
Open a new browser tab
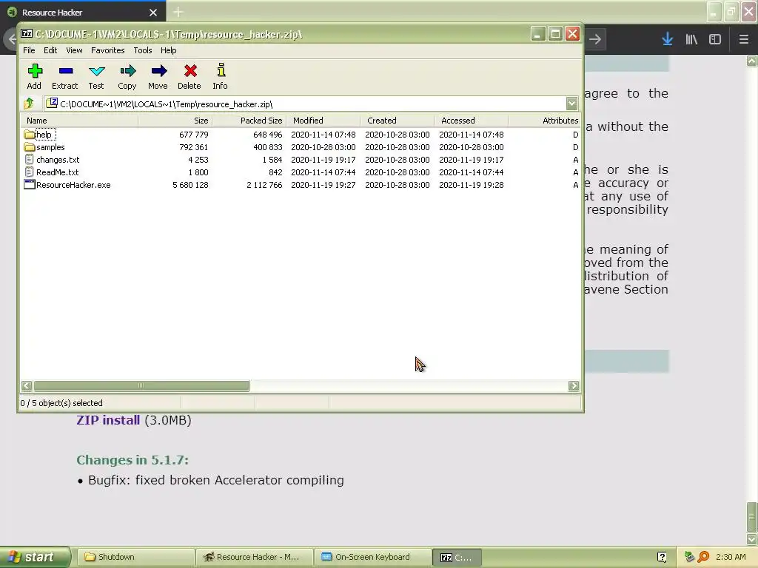pyautogui.click(x=178, y=12)
